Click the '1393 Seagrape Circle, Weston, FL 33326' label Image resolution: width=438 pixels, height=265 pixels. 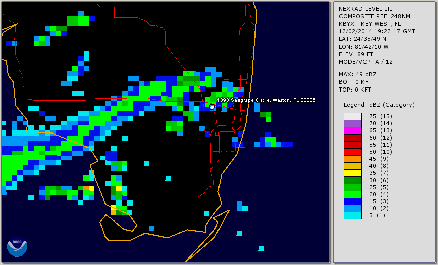click(266, 100)
